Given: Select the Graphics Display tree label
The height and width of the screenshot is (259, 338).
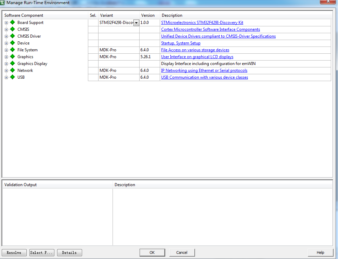Looking at the screenshot, I should pos(32,64).
